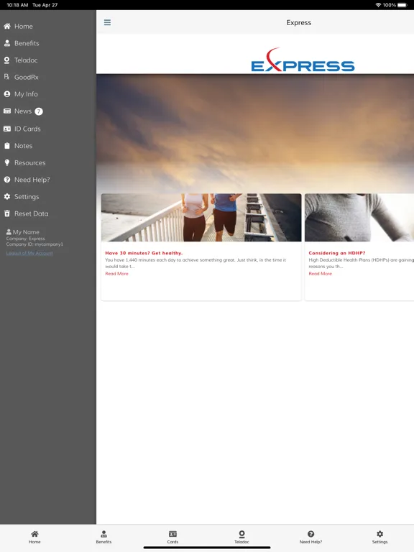The height and width of the screenshot is (552, 414).
Task: Tap the Need Help icon in bottom bar
Action: pos(310,534)
